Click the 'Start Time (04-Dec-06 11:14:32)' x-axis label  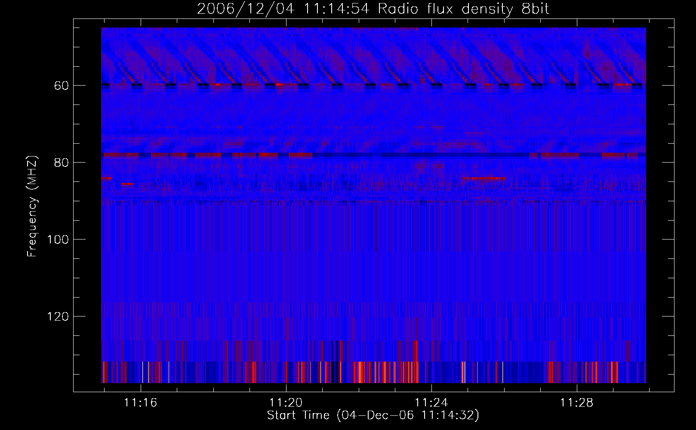click(x=373, y=415)
